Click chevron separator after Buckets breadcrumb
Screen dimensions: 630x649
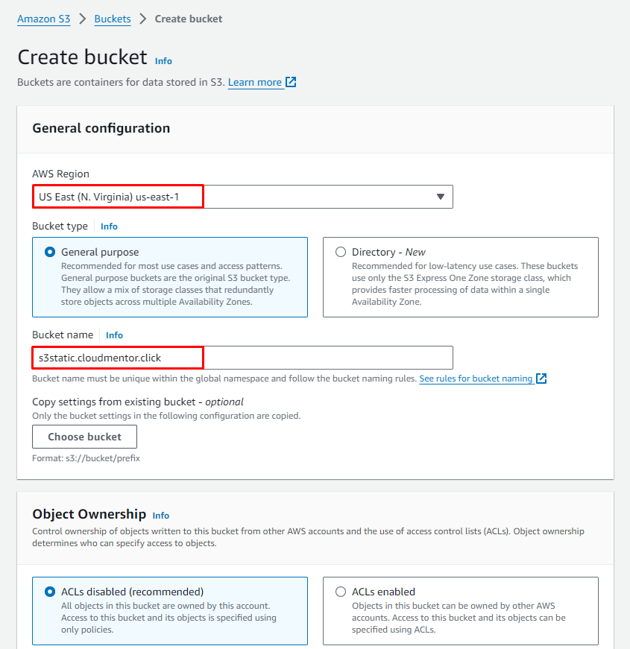[x=142, y=19]
